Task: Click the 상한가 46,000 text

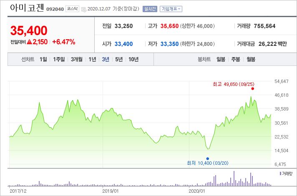Action: pos(197,26)
